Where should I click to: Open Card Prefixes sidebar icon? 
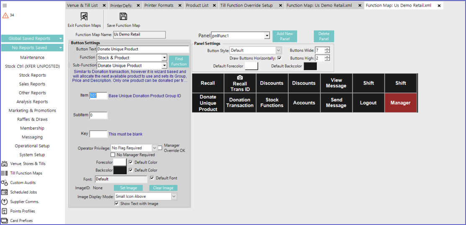pyautogui.click(x=5, y=220)
